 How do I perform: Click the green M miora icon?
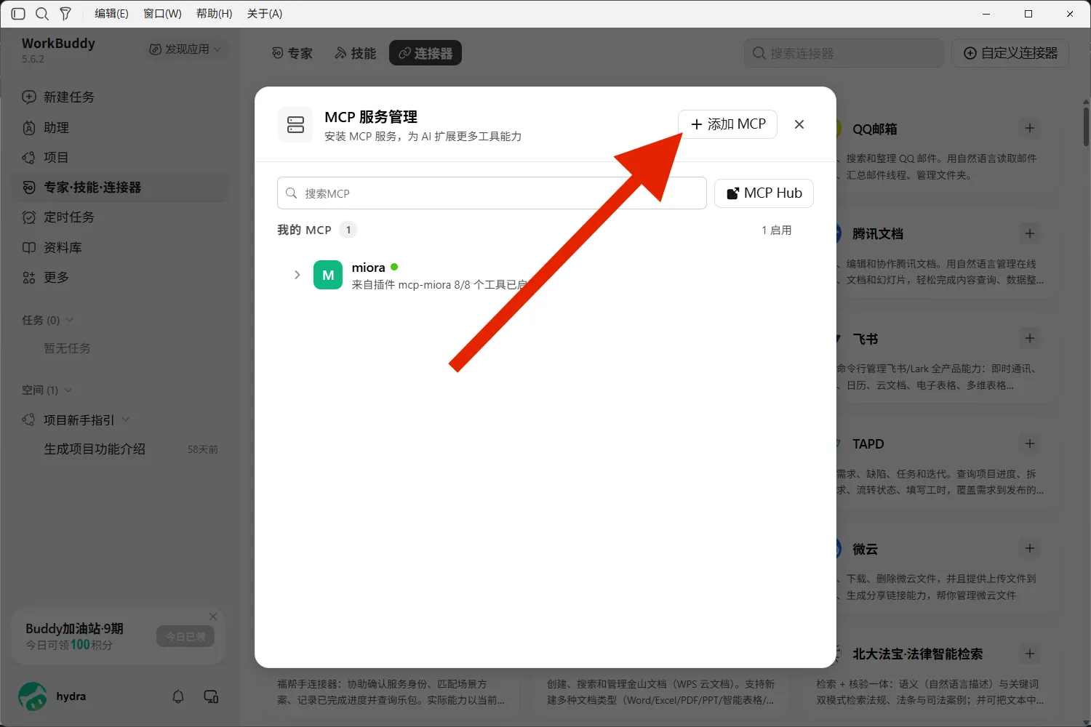(x=328, y=276)
